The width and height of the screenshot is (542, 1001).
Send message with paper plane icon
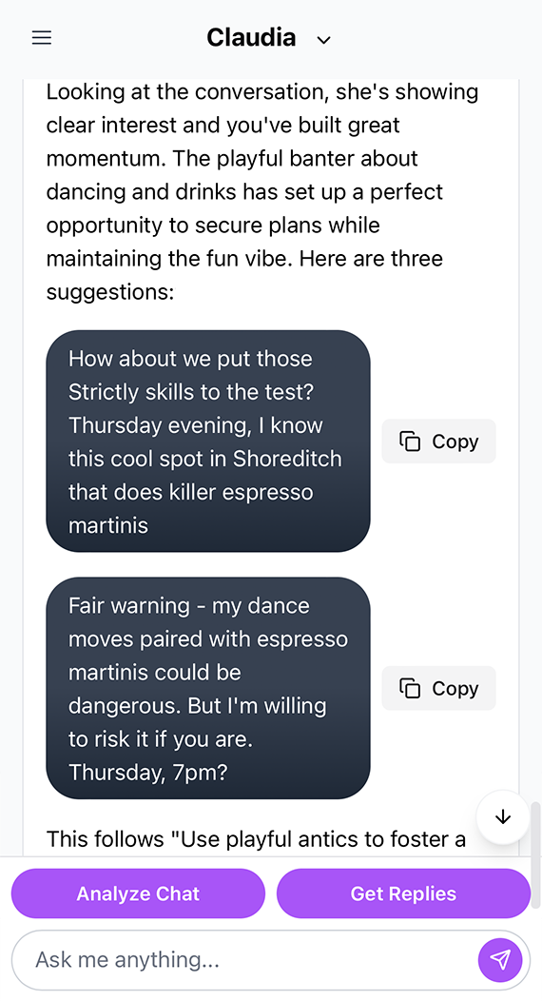pyautogui.click(x=500, y=959)
